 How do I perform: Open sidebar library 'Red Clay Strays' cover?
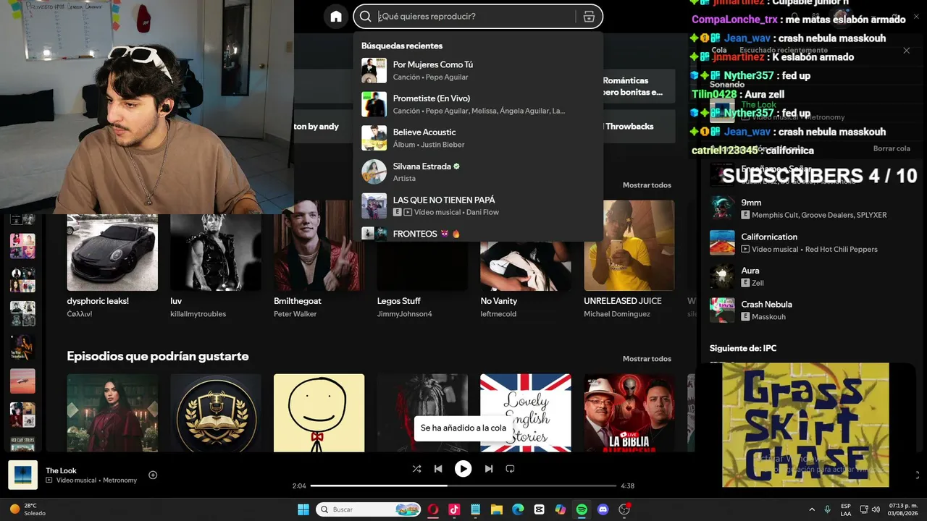point(22,444)
